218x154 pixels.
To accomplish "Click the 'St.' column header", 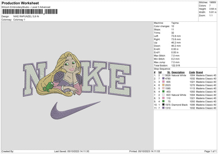I will (169, 72).
